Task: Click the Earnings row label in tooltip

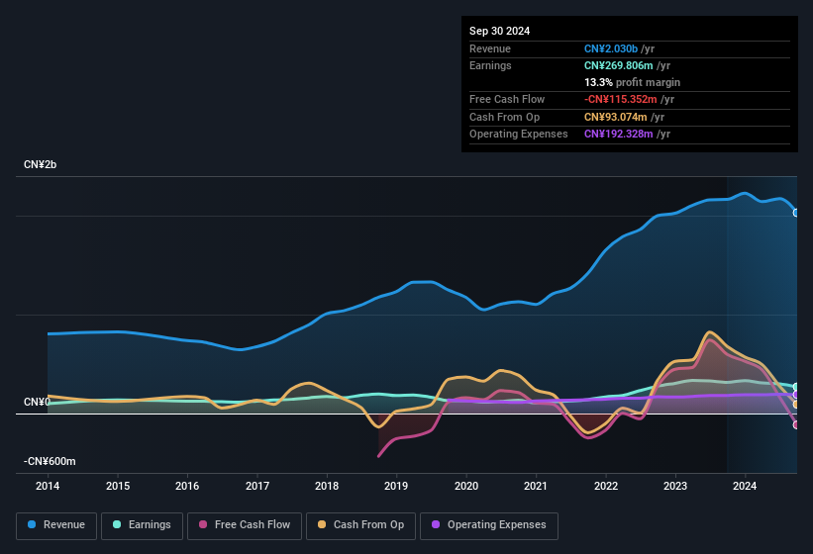Action: point(490,65)
